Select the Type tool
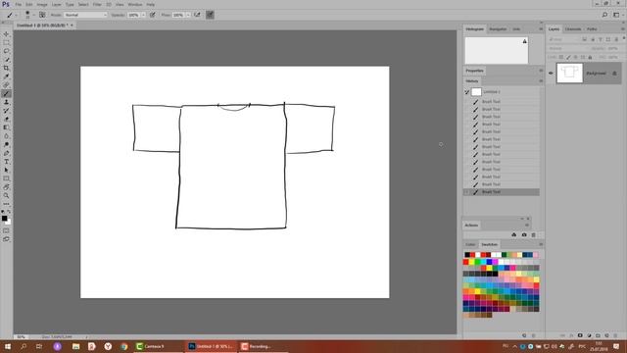 click(x=6, y=162)
